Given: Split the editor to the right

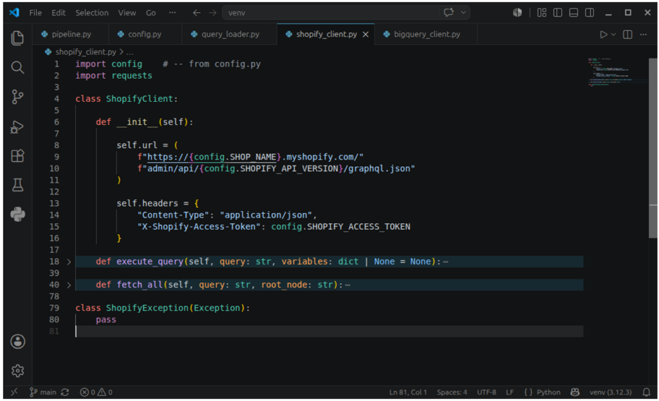Looking at the screenshot, I should coord(627,35).
